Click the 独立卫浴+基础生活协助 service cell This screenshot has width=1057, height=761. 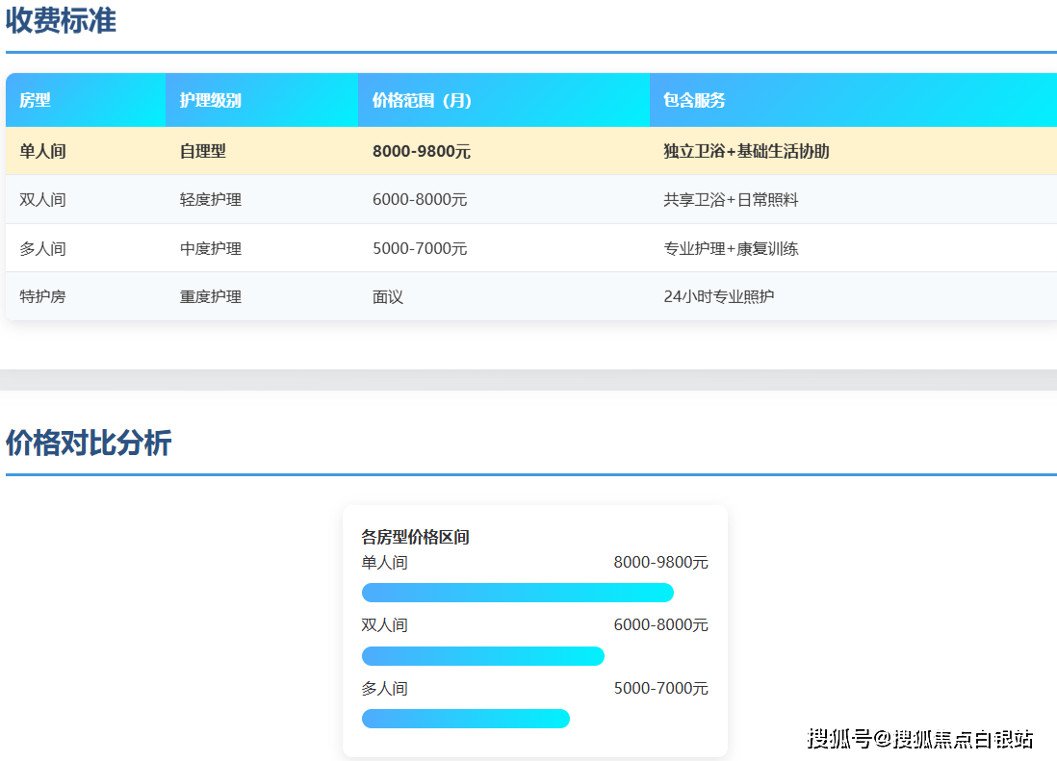pos(746,151)
